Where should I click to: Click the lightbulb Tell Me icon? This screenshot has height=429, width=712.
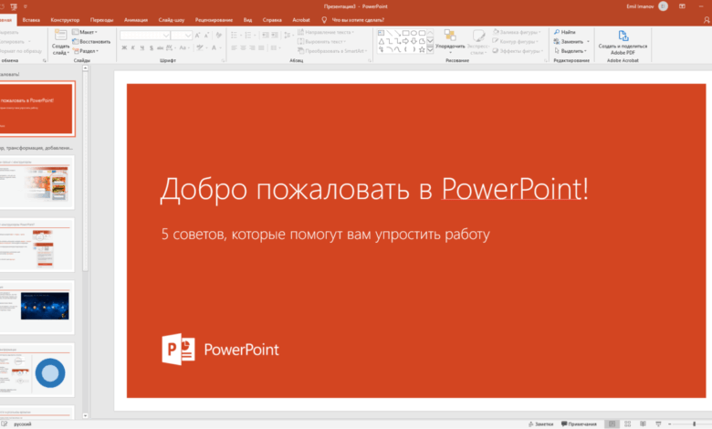pyautogui.click(x=325, y=18)
